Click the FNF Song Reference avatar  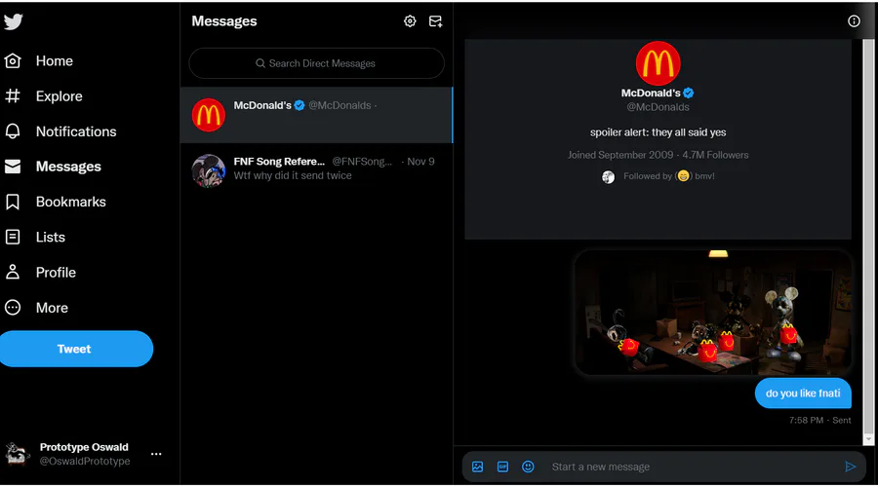pos(209,170)
